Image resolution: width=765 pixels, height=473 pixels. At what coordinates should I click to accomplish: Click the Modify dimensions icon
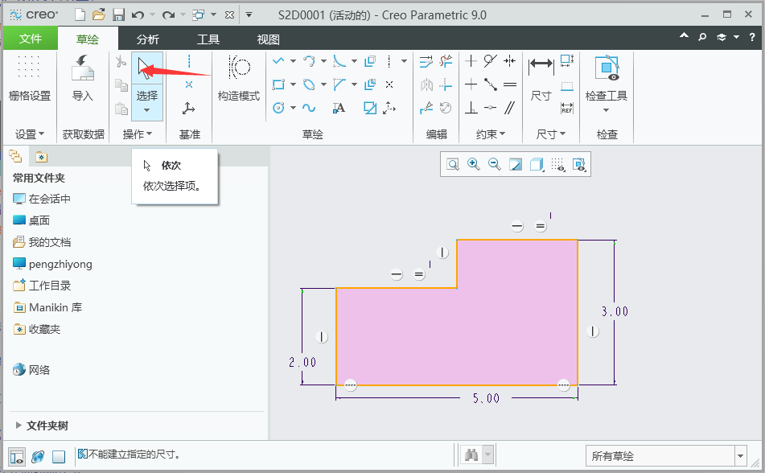point(426,61)
